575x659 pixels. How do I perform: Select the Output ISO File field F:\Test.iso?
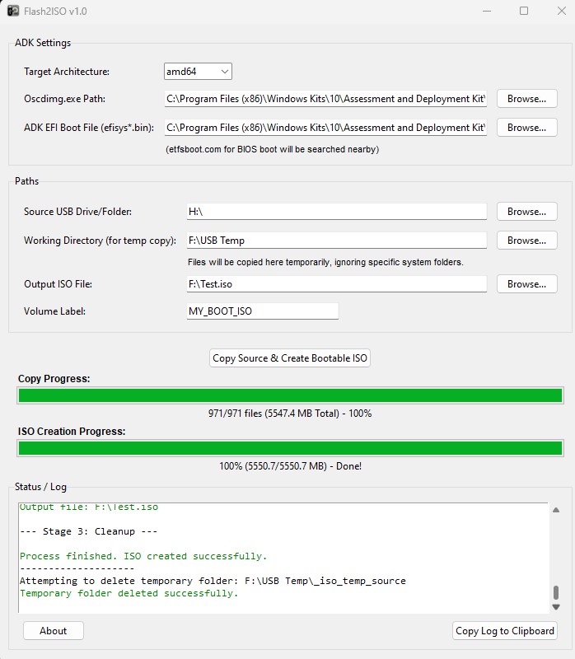pyautogui.click(x=337, y=284)
